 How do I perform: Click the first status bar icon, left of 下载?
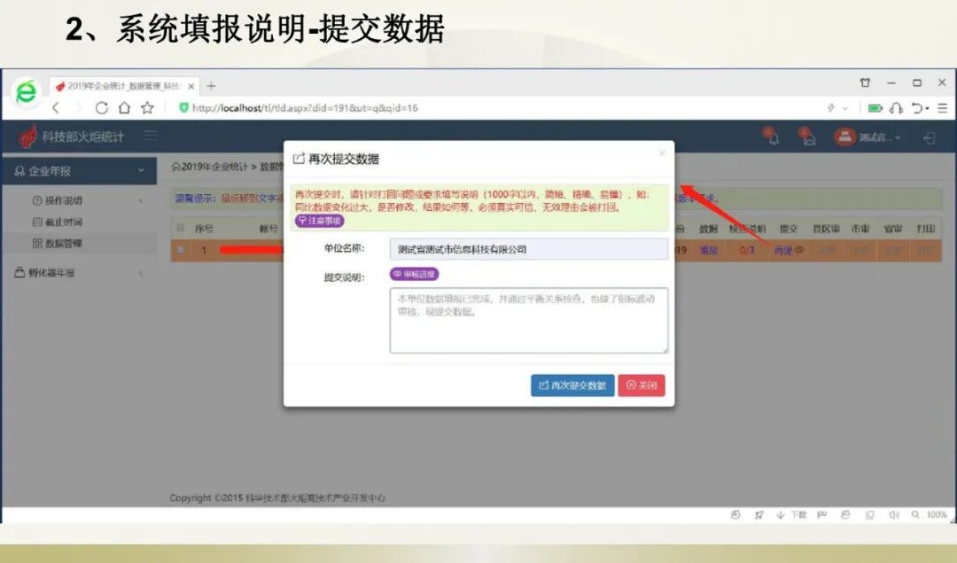735,515
